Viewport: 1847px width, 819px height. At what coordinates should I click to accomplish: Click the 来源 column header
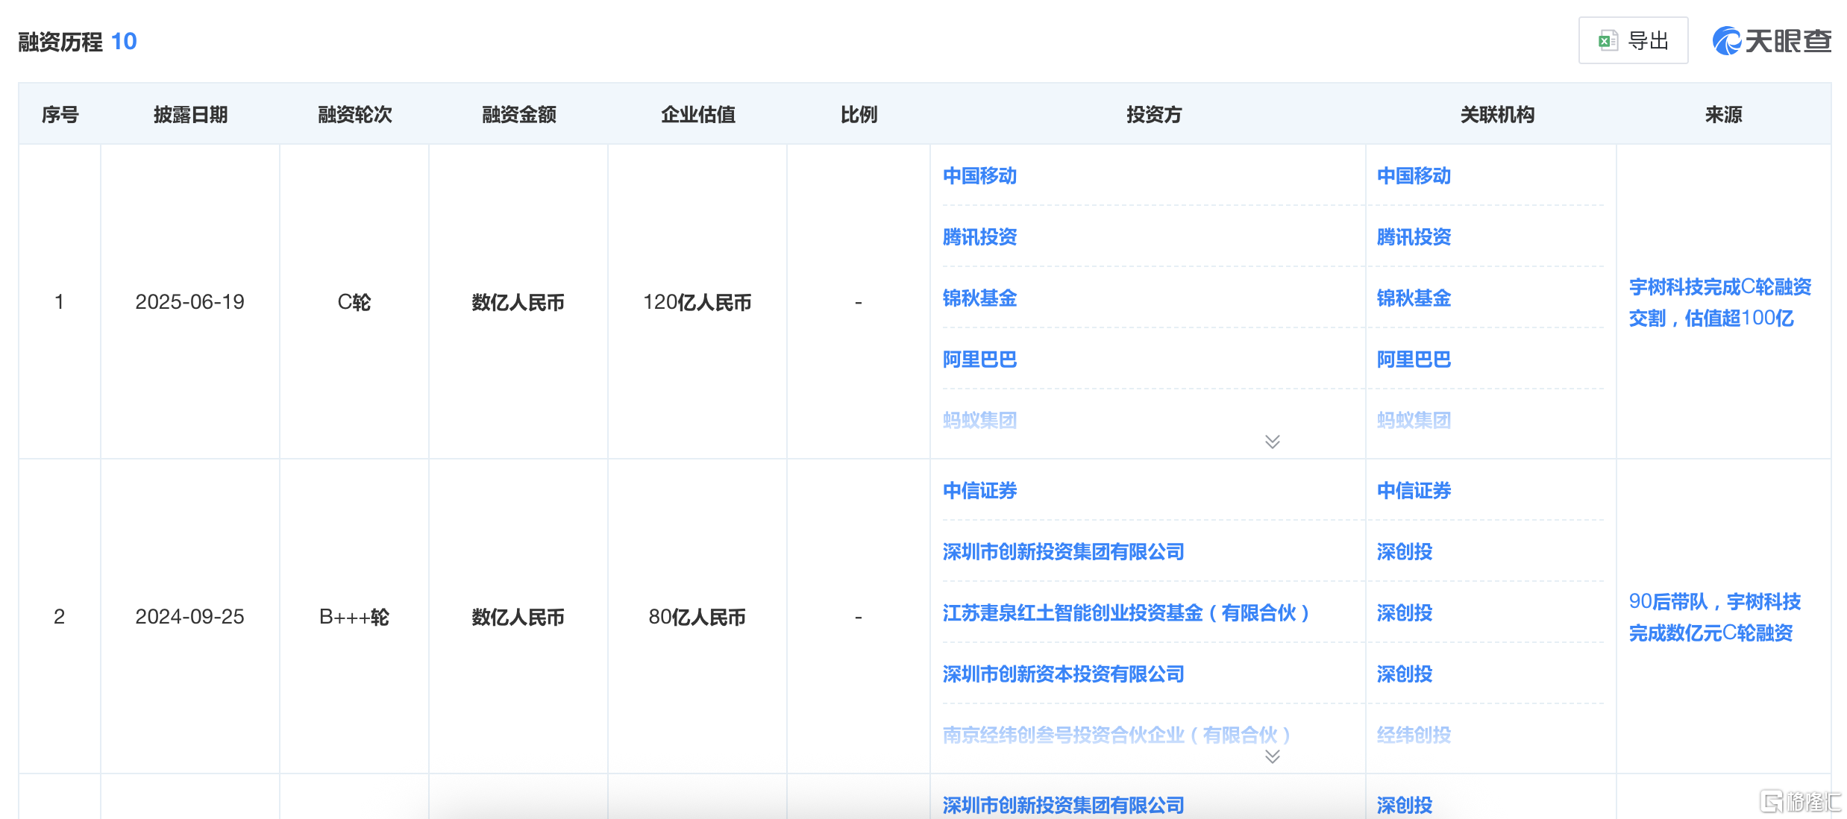(x=1723, y=115)
